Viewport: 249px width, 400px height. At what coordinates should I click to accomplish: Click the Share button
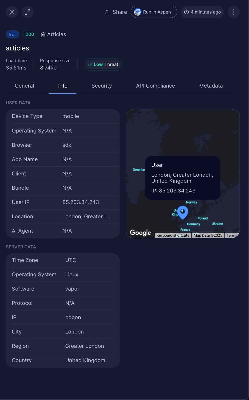point(116,12)
